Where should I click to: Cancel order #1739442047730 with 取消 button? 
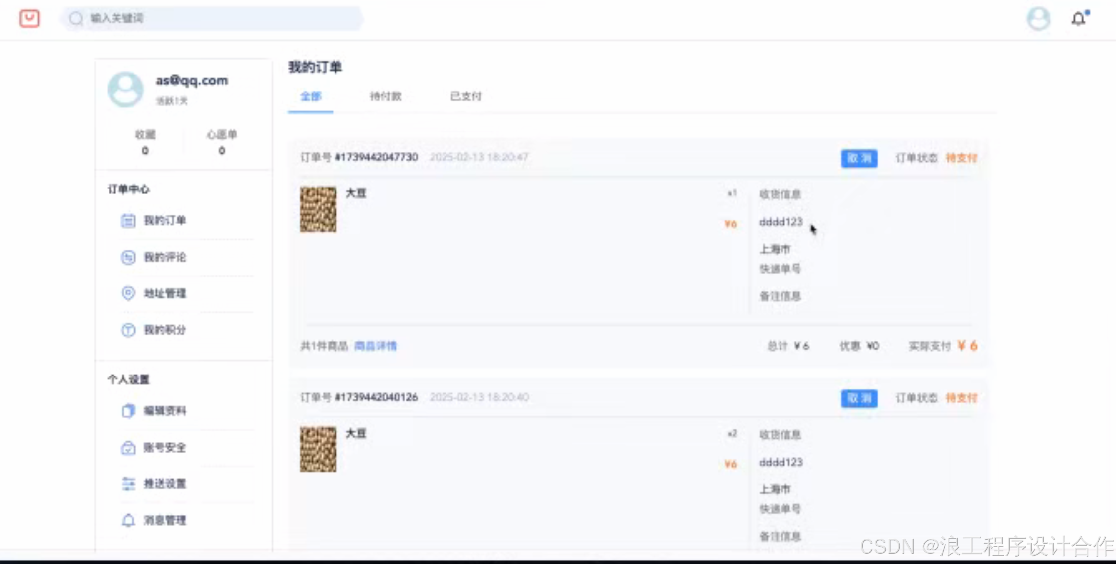point(859,158)
